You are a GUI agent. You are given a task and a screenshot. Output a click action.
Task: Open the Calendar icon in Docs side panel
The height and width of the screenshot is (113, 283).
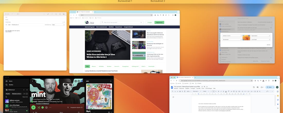278,91
